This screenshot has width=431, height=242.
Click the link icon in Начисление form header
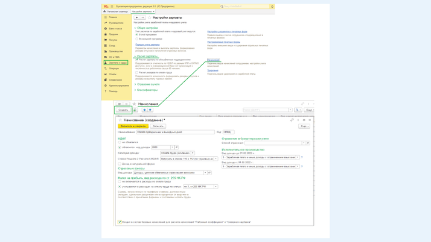(292, 120)
